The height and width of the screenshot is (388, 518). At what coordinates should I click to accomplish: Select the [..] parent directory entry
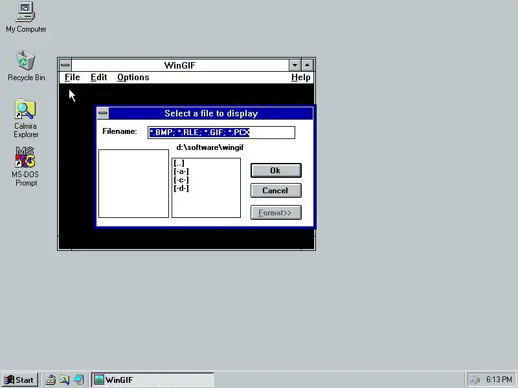(x=179, y=163)
